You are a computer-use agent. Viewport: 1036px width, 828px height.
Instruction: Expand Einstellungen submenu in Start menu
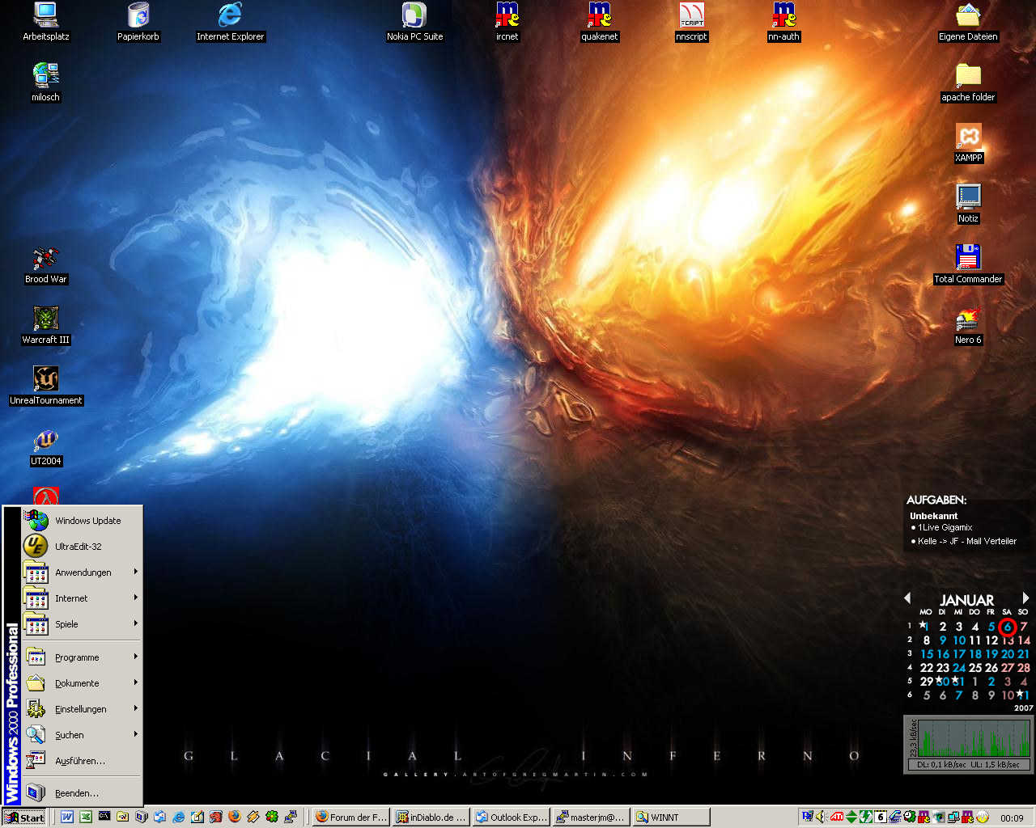click(x=82, y=709)
